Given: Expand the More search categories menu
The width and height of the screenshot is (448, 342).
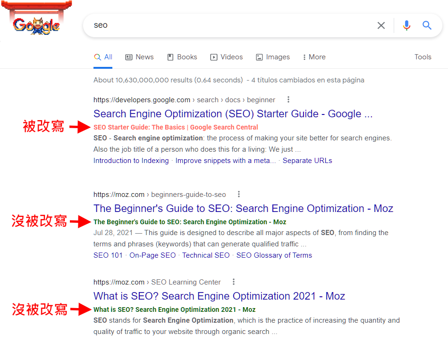Looking at the screenshot, I should pos(314,57).
